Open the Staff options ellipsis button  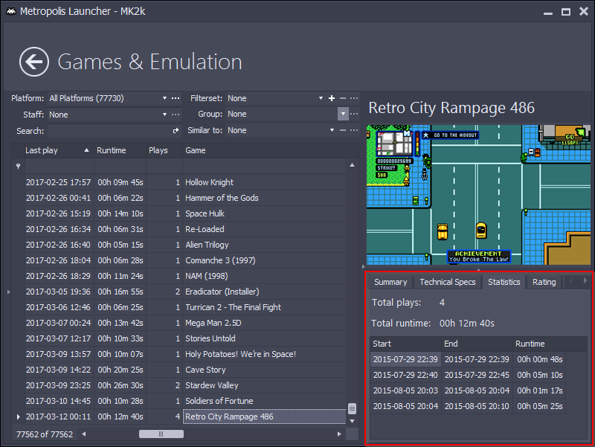pyautogui.click(x=176, y=115)
